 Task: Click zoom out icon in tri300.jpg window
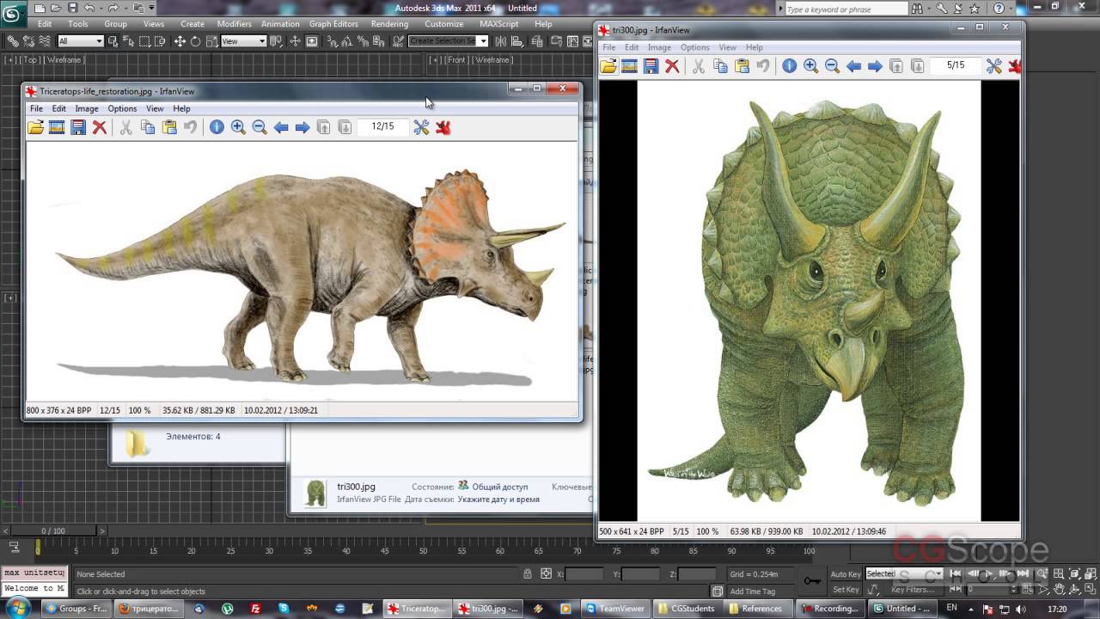(x=832, y=66)
